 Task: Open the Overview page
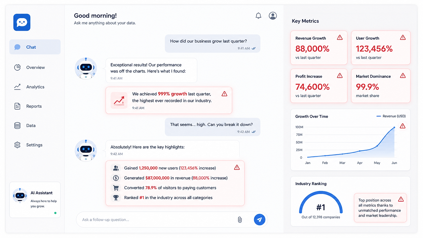(35, 67)
